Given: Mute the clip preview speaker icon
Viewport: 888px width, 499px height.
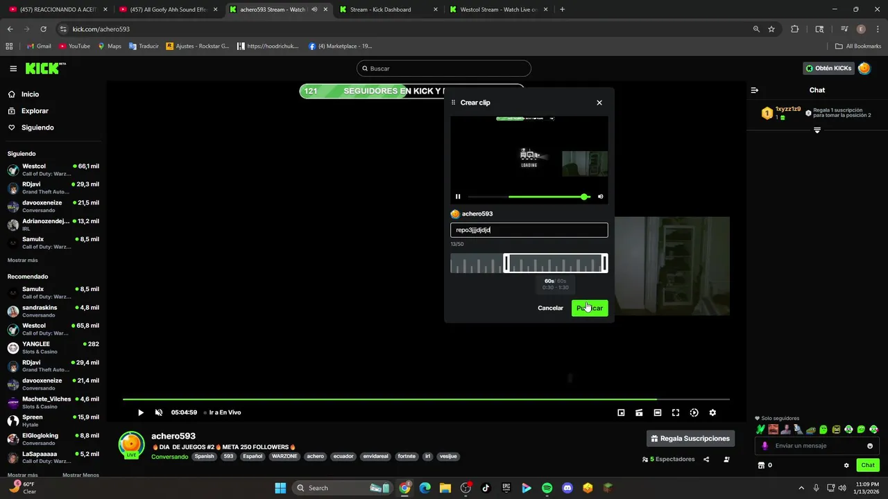Looking at the screenshot, I should (x=600, y=197).
